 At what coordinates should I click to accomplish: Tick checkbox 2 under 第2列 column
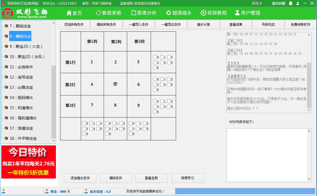point(121,124)
